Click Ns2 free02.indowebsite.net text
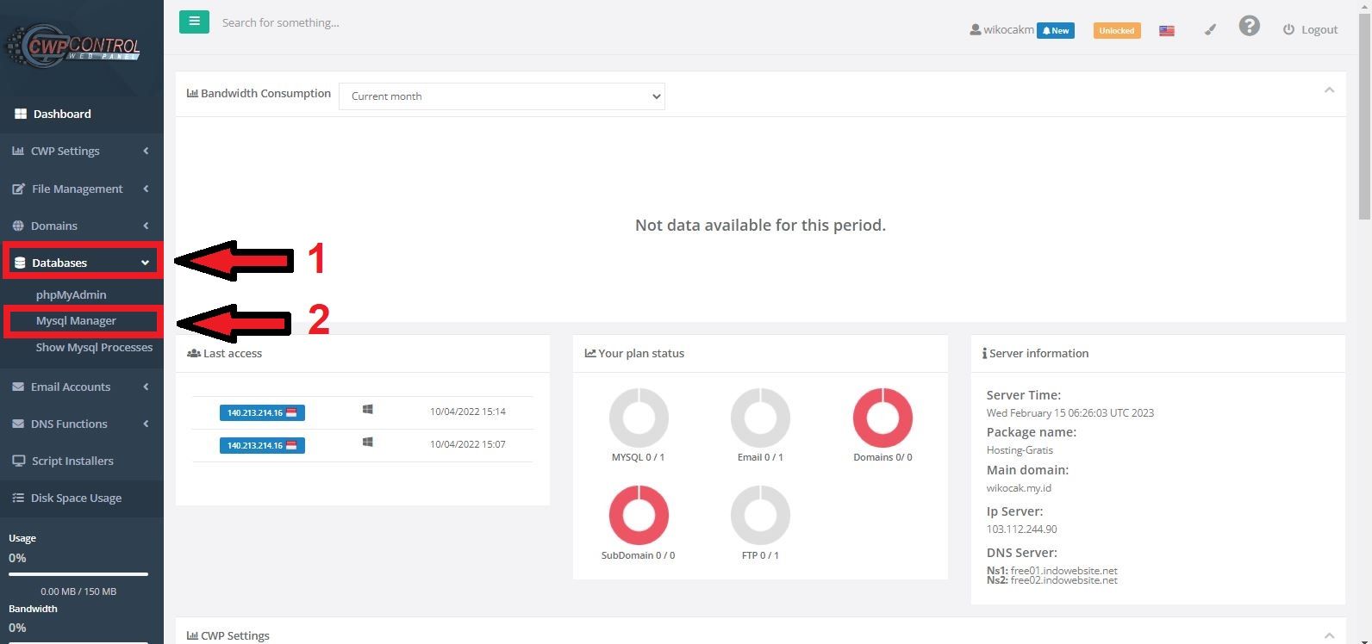The image size is (1372, 644). click(x=1052, y=580)
